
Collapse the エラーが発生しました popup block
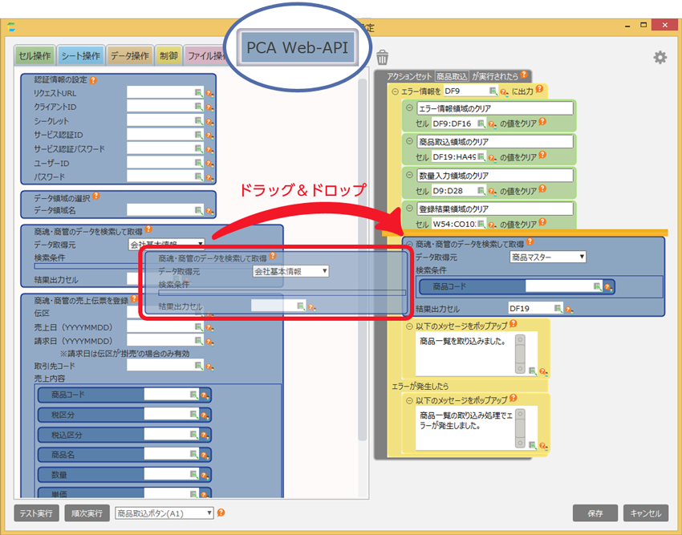tap(409, 400)
